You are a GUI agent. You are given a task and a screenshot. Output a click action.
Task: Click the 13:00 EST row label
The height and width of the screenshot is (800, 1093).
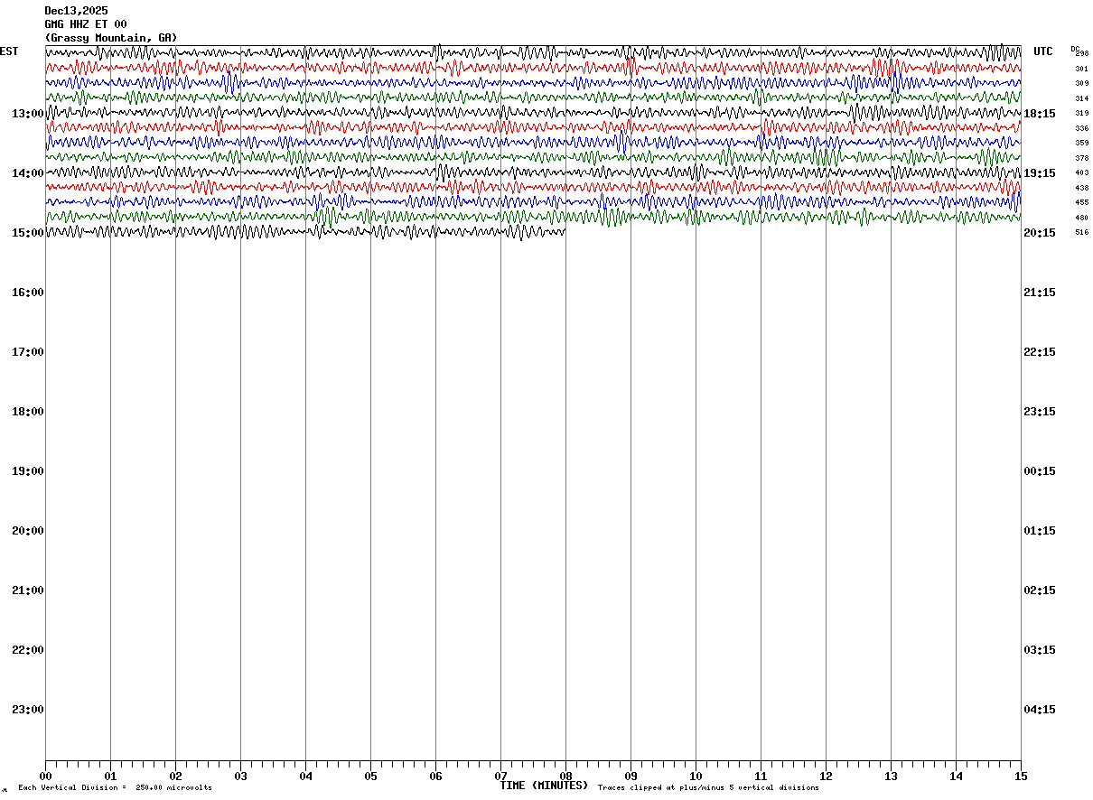point(28,114)
